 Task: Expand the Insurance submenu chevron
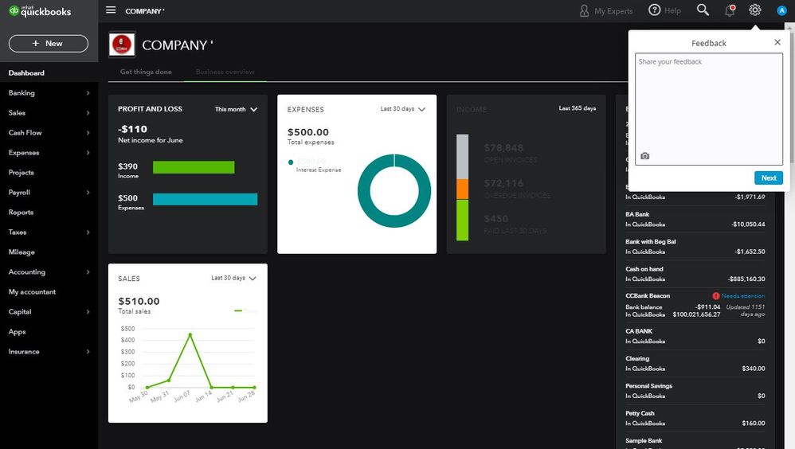(x=88, y=352)
